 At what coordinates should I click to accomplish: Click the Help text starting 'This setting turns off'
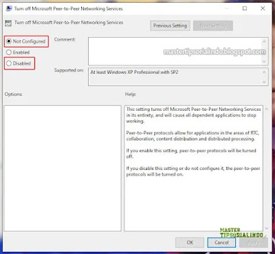[193, 115]
